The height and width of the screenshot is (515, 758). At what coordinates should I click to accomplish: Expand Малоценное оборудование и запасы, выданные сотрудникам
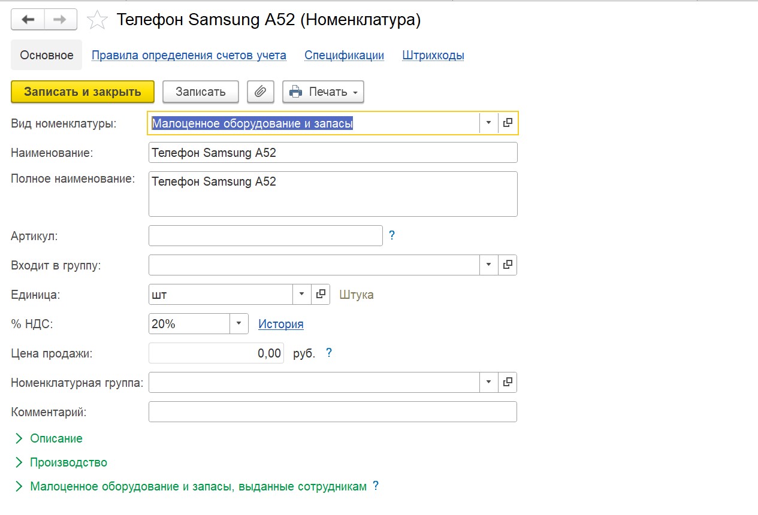coord(191,486)
